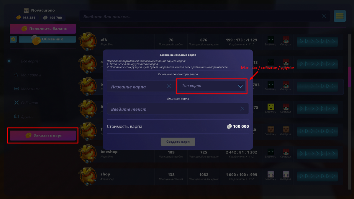Click the silver coin balance 106 700
354x199 pixels.
point(53,18)
